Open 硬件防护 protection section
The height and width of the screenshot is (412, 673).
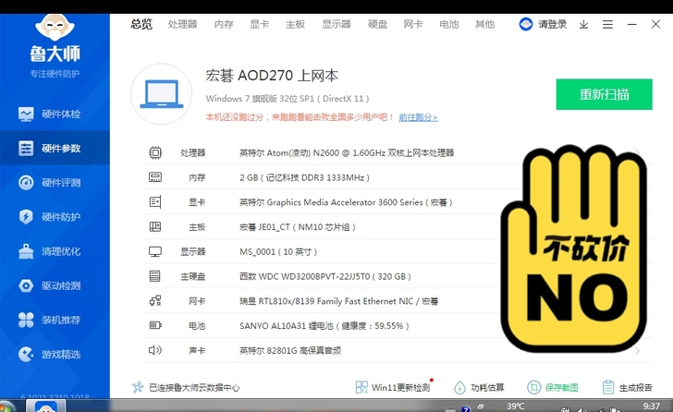55,217
